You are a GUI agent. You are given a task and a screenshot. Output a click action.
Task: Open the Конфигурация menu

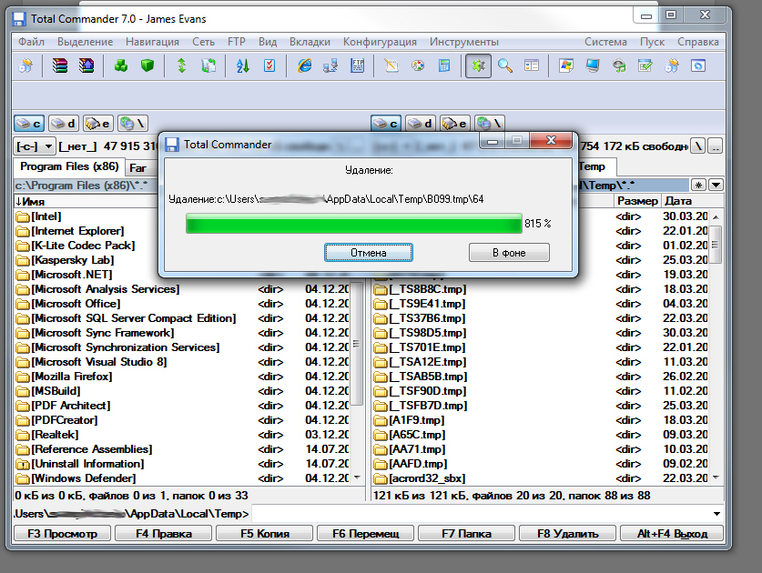click(380, 42)
